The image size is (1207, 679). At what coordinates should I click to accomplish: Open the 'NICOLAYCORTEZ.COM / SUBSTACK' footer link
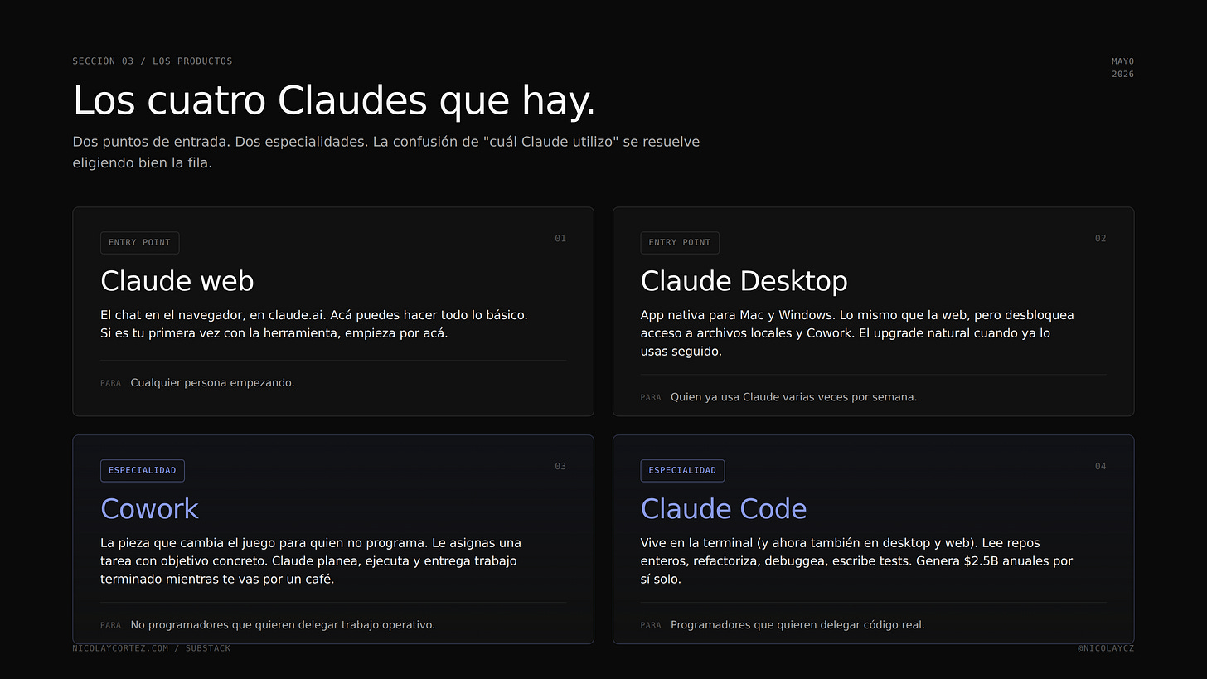152,648
